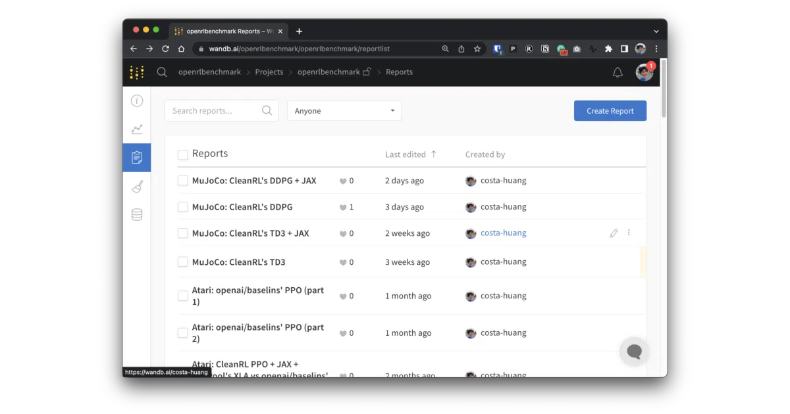Go to the Projects breadcrumb
Viewport: 790px width, 414px height.
pos(269,72)
